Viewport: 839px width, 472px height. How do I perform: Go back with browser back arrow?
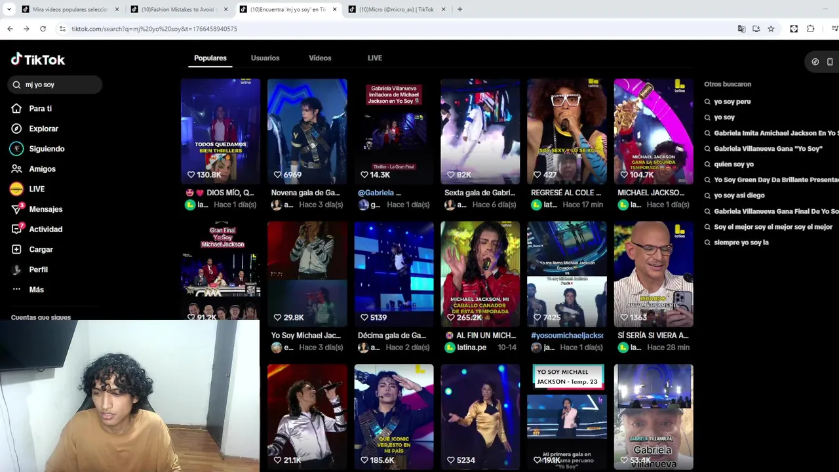click(10, 29)
